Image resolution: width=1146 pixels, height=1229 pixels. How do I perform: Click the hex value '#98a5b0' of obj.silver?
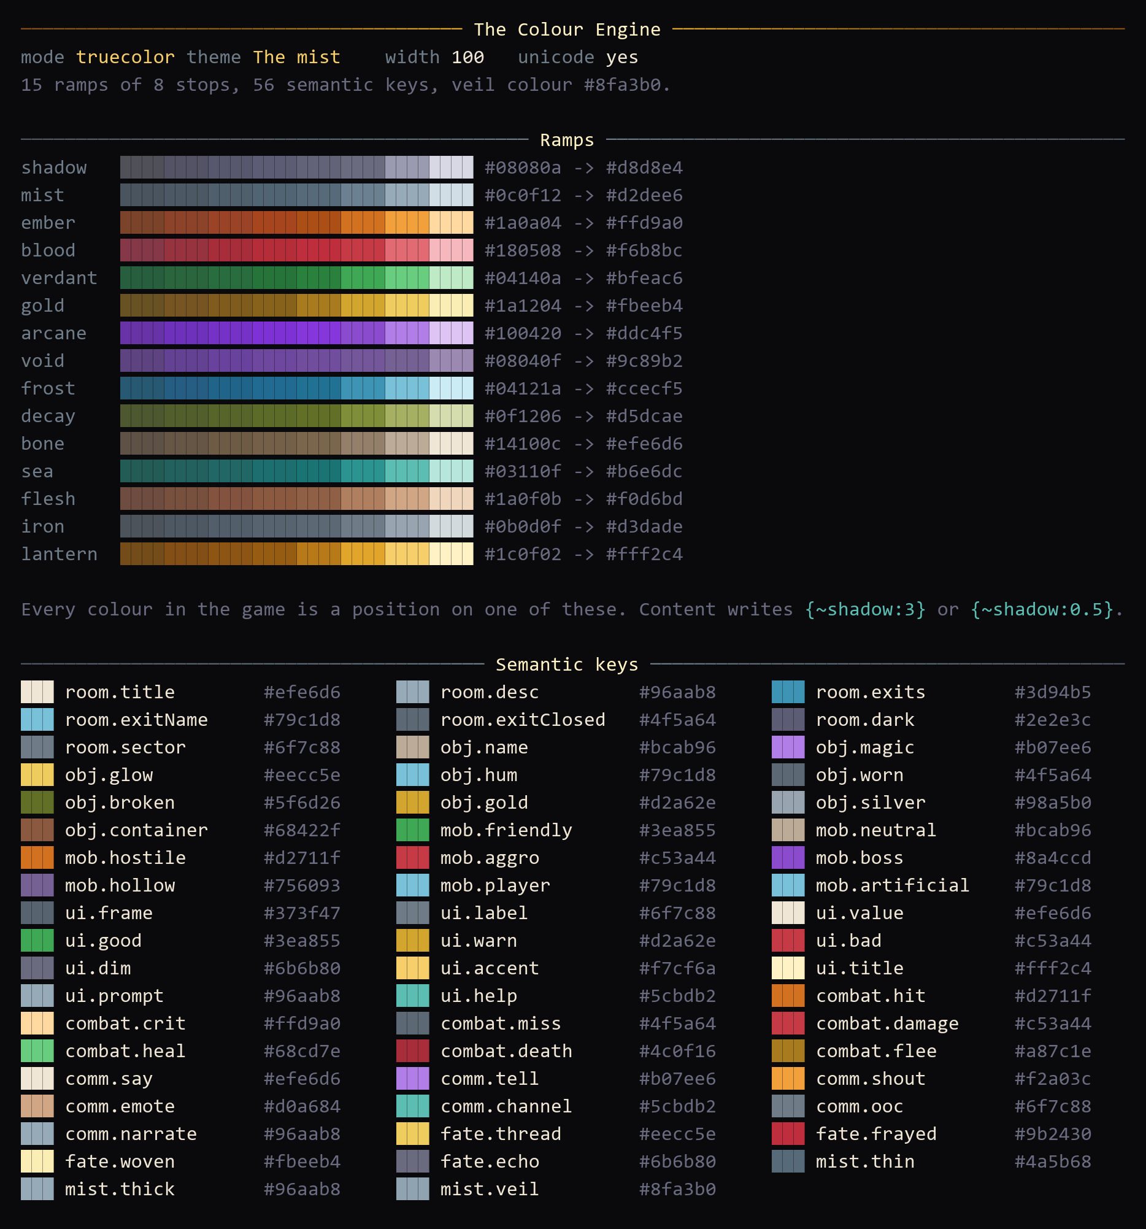click(1053, 803)
